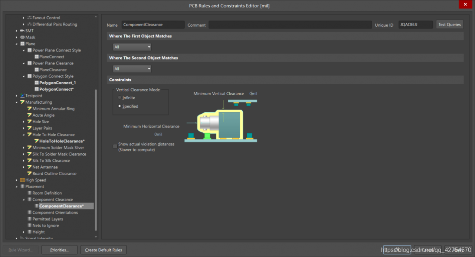Viewport: 475px width, 257px height.
Task: Click the Layer Pairs rule icon
Action: (29, 128)
